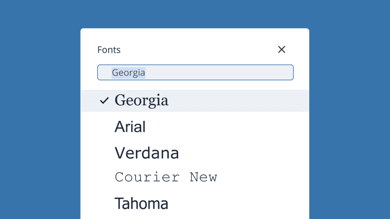Viewport: 390px width, 219px height.
Task: Click the highlighted Georgia text in search box
Action: click(128, 72)
